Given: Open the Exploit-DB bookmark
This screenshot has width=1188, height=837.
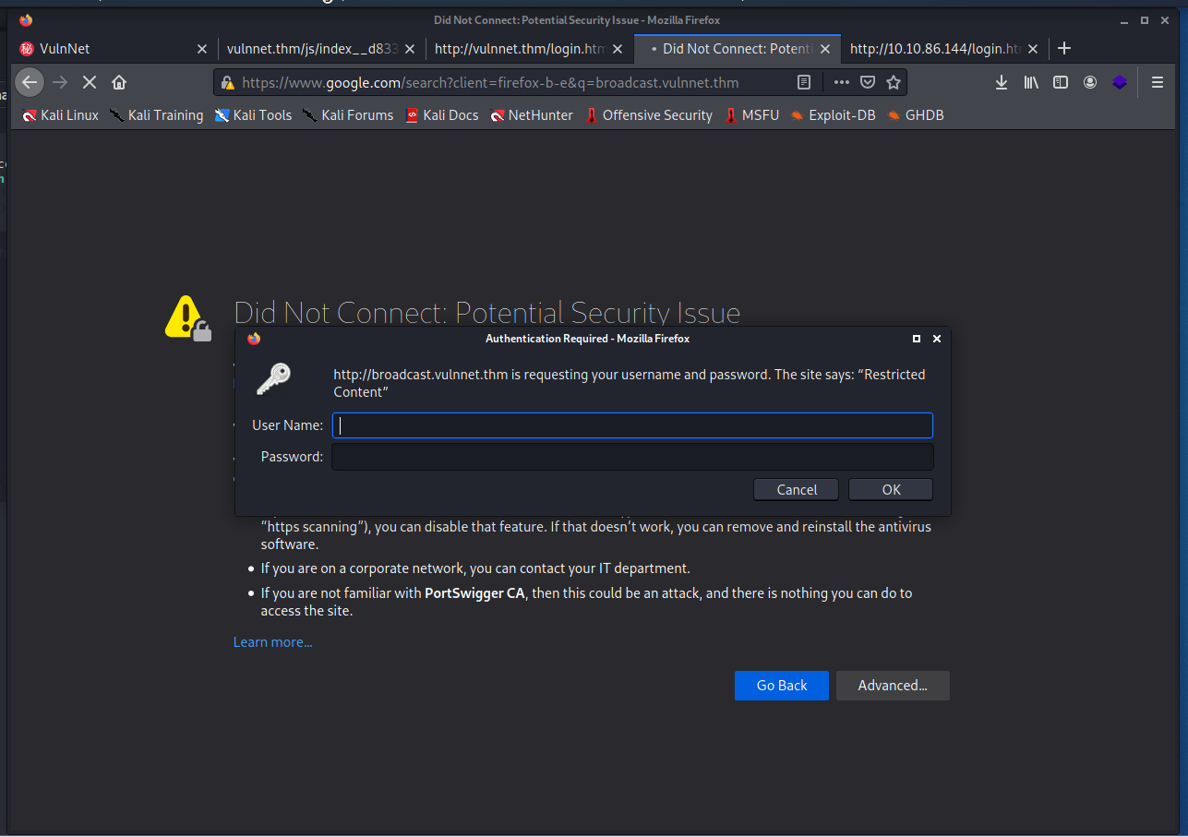Looking at the screenshot, I should [833, 115].
